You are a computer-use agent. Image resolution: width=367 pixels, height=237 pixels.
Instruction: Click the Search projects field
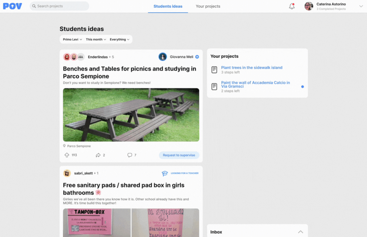(60, 6)
